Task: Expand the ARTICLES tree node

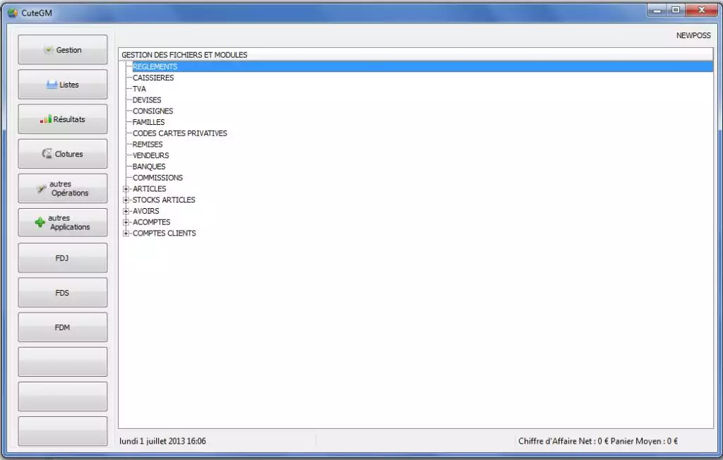Action: tap(126, 189)
